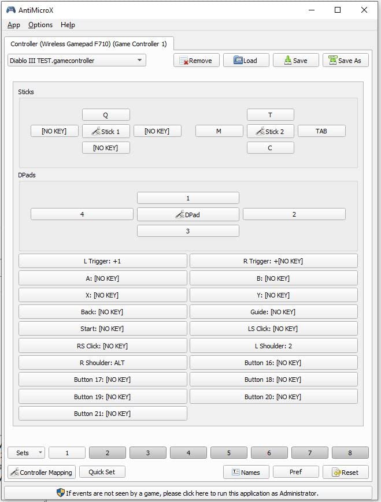
Task: Click the R Shoulder: ALT mapping
Action: coord(102,363)
